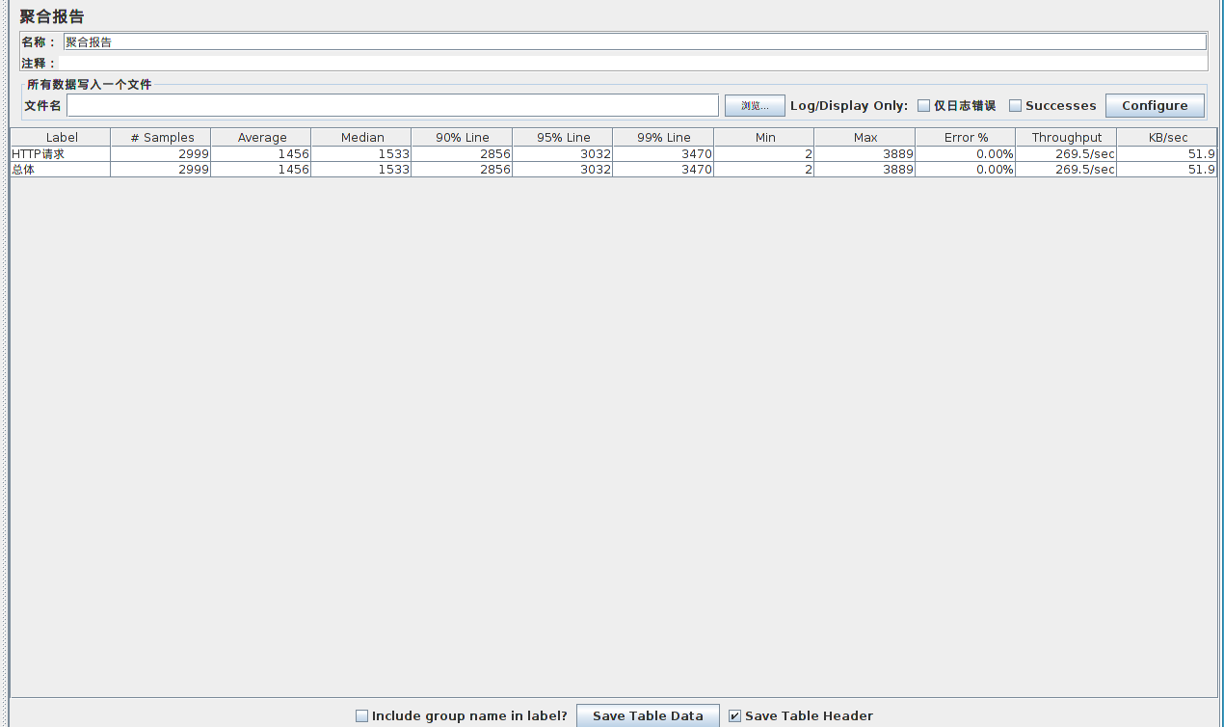1224x727 pixels.
Task: Click 3032 in the HTTP请求 row
Action: tap(563, 153)
